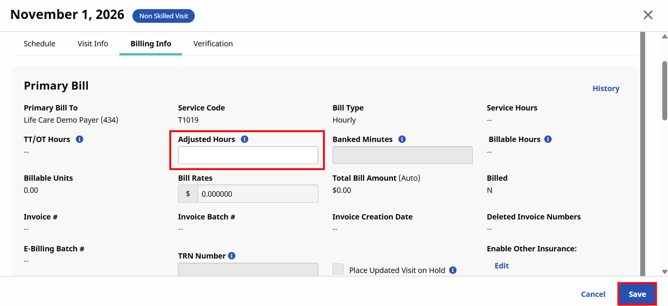This screenshot has height=306, width=668.
Task: Cancel editing the visit
Action: [593, 294]
